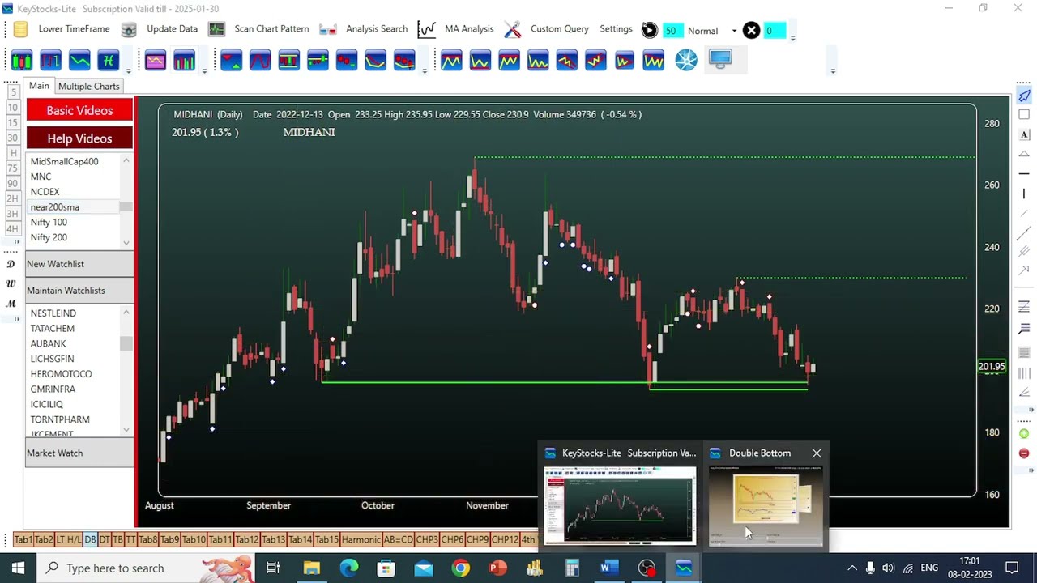Select the horizontal line drawing tool
The image size is (1037, 583).
tap(1024, 173)
